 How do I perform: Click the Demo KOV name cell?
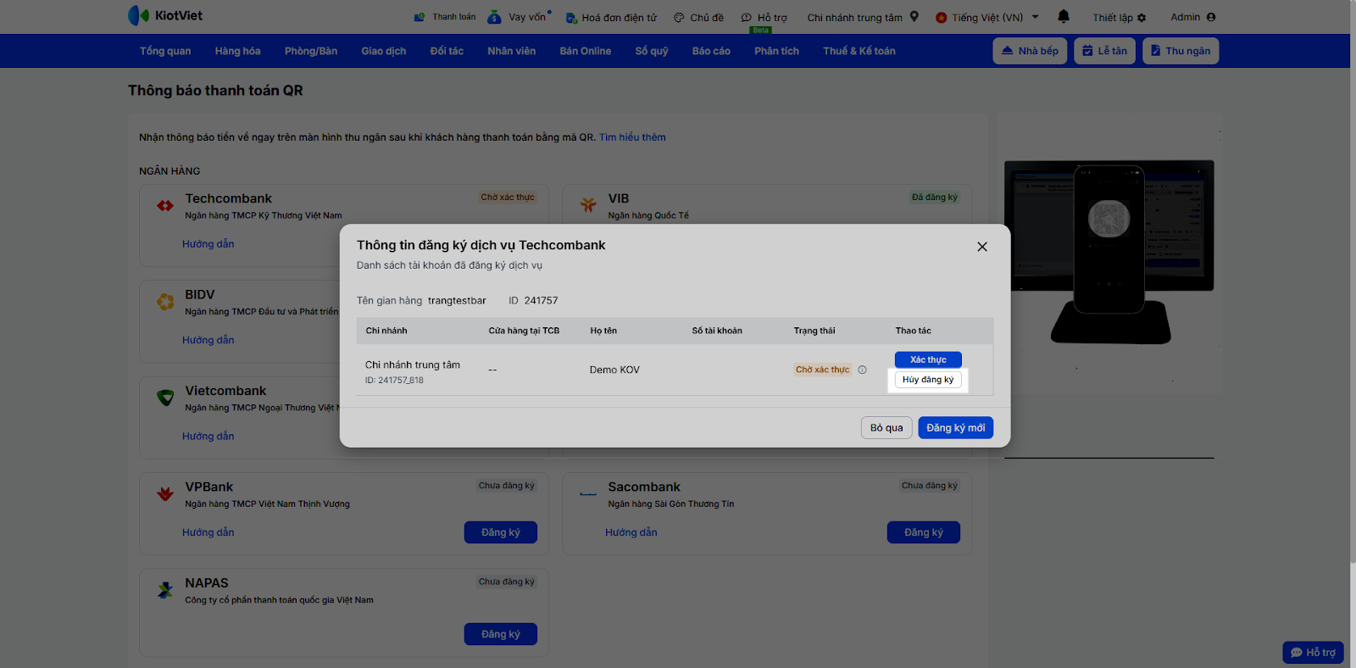[614, 370]
